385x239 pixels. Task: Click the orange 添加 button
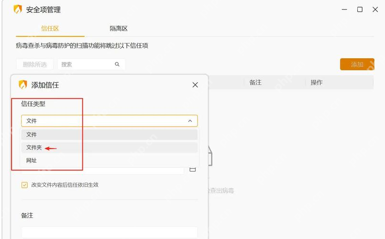tap(357, 64)
